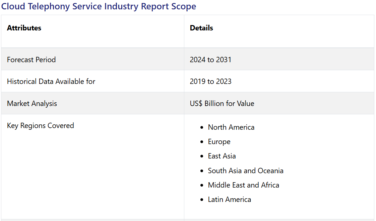Image resolution: width=376 pixels, height=221 pixels.
Task: Click the bullet dot before East Asia
Action: (x=201, y=156)
